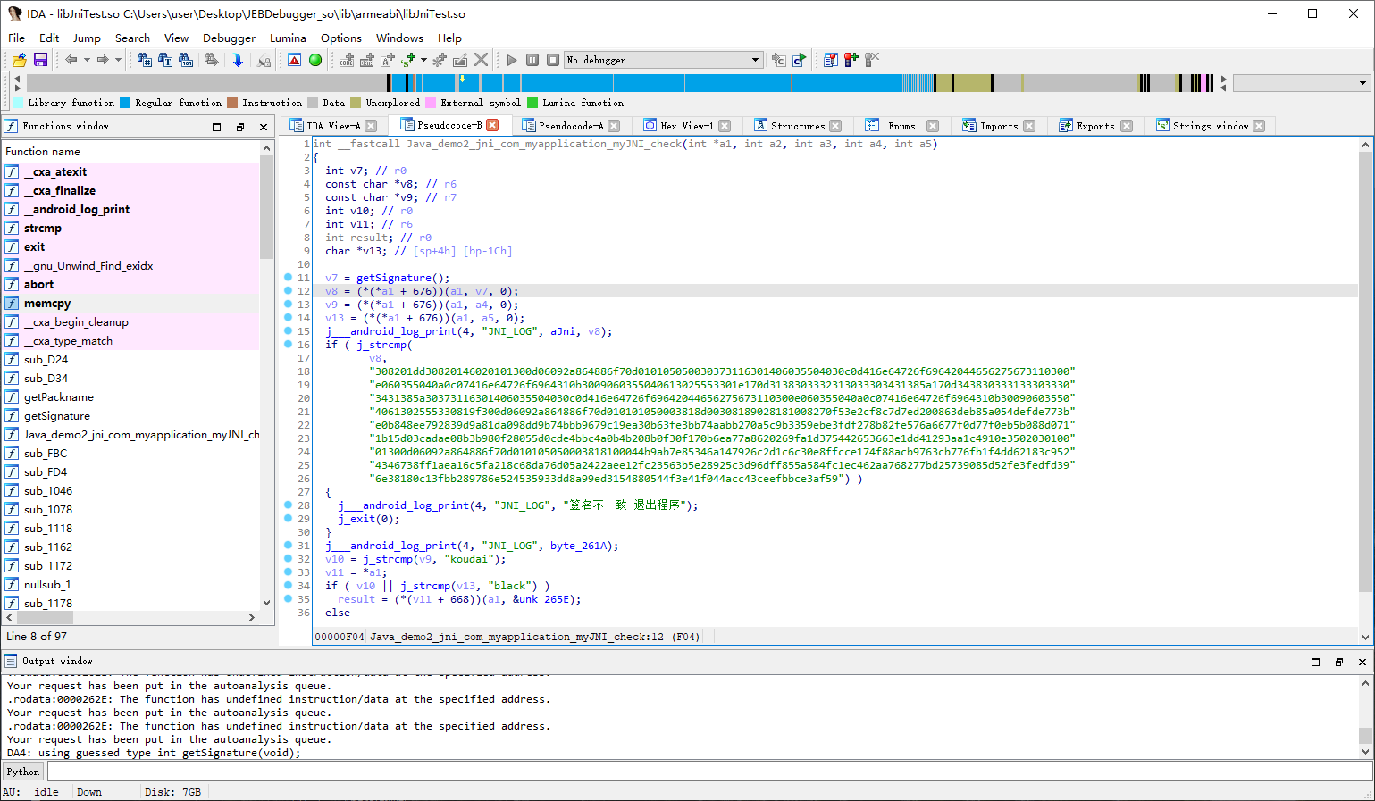Toggle breakpoint dot on line 11

[288, 278]
